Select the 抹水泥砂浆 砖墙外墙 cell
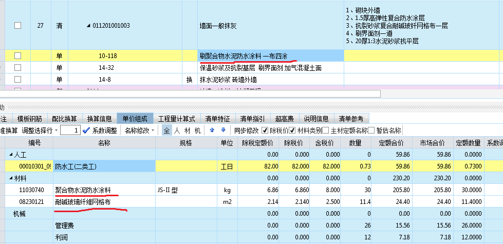Image resolution: width=503 pixels, height=244 pixels. [x=271, y=79]
